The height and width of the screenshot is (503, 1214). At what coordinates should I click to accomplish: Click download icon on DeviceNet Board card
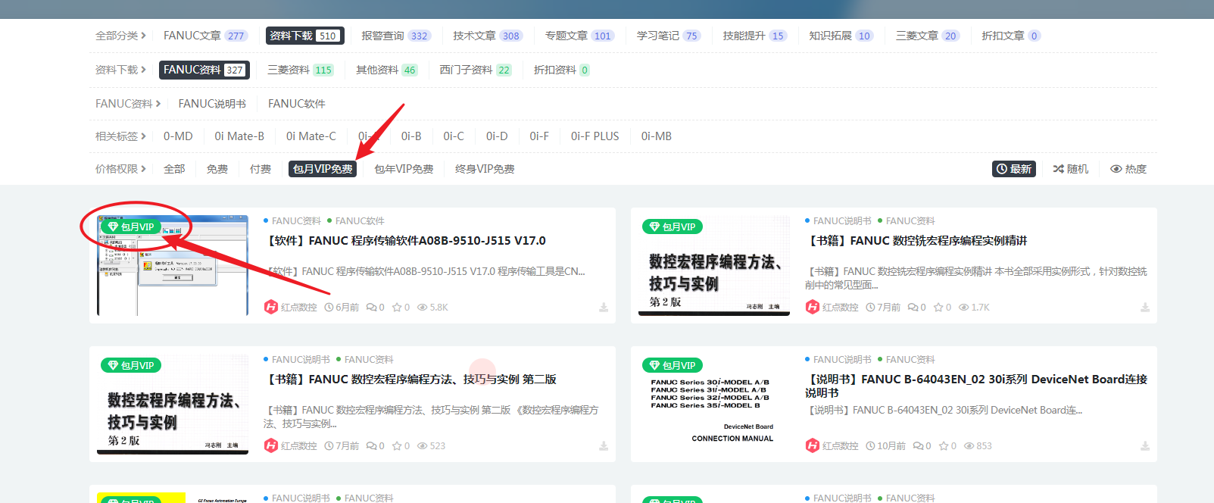point(1145,446)
